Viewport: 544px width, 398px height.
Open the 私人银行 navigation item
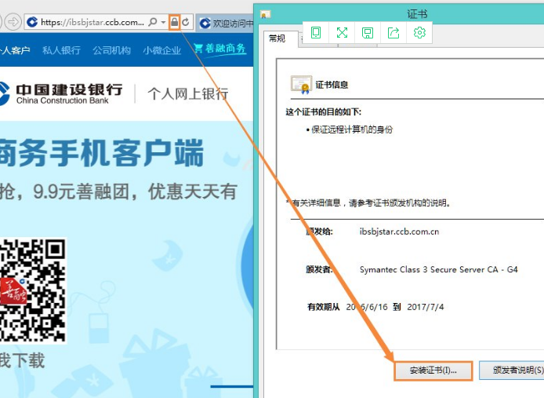click(x=61, y=50)
